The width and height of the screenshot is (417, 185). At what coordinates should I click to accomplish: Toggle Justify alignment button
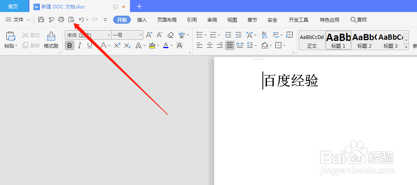[230, 46]
